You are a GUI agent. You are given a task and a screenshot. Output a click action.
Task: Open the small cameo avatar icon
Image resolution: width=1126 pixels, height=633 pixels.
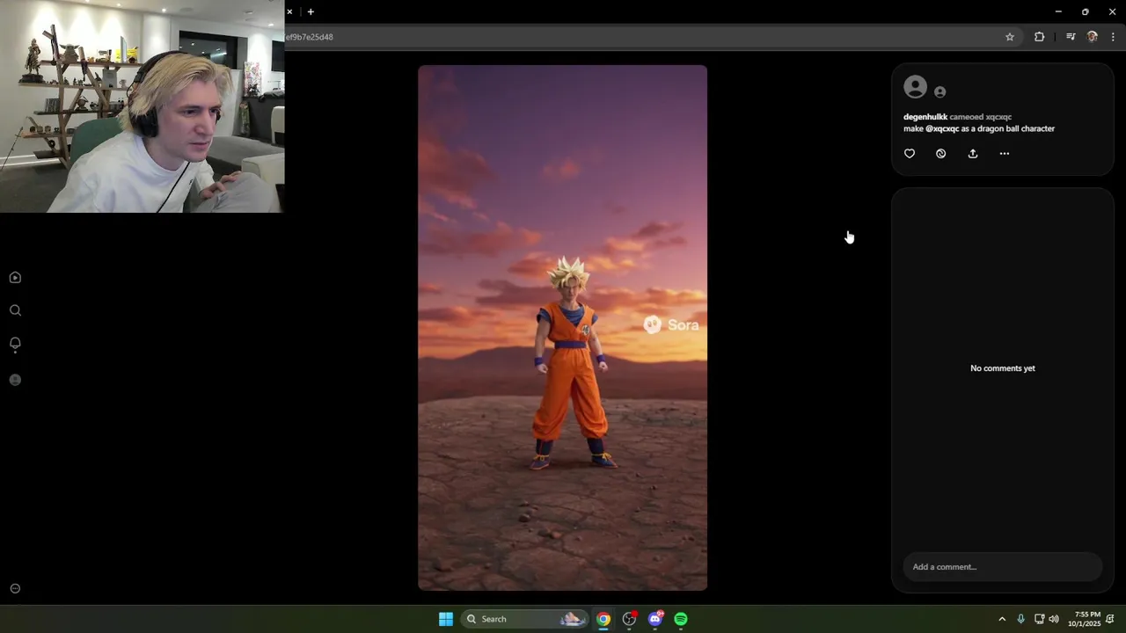tap(940, 92)
